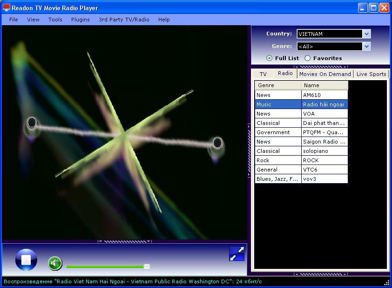Open the 3rd Party TV/Radio menu
The width and height of the screenshot is (392, 288).
[x=124, y=20]
